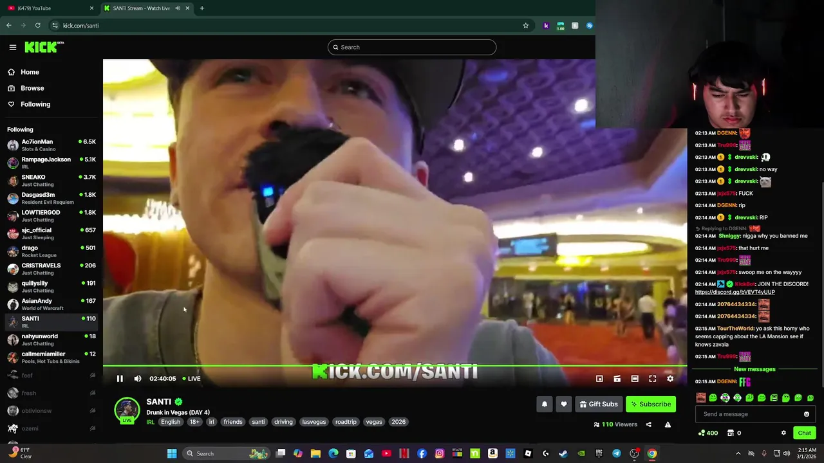
Task: Open the chat shop icon
Action: [731, 433]
